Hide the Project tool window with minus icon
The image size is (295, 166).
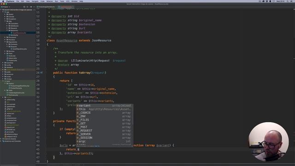pos(34,7)
